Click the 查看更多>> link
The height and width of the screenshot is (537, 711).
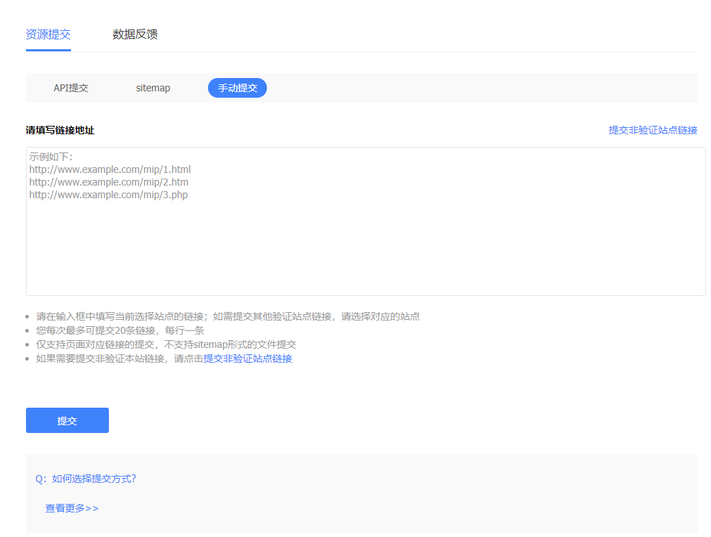point(72,508)
